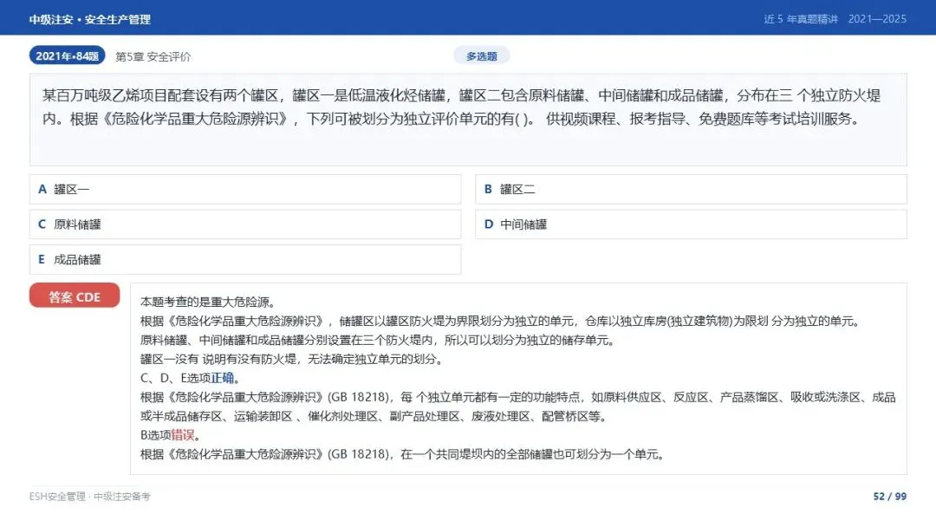The image size is (936, 527).
Task: Click the 2021年•84题 question badge
Action: (67, 55)
